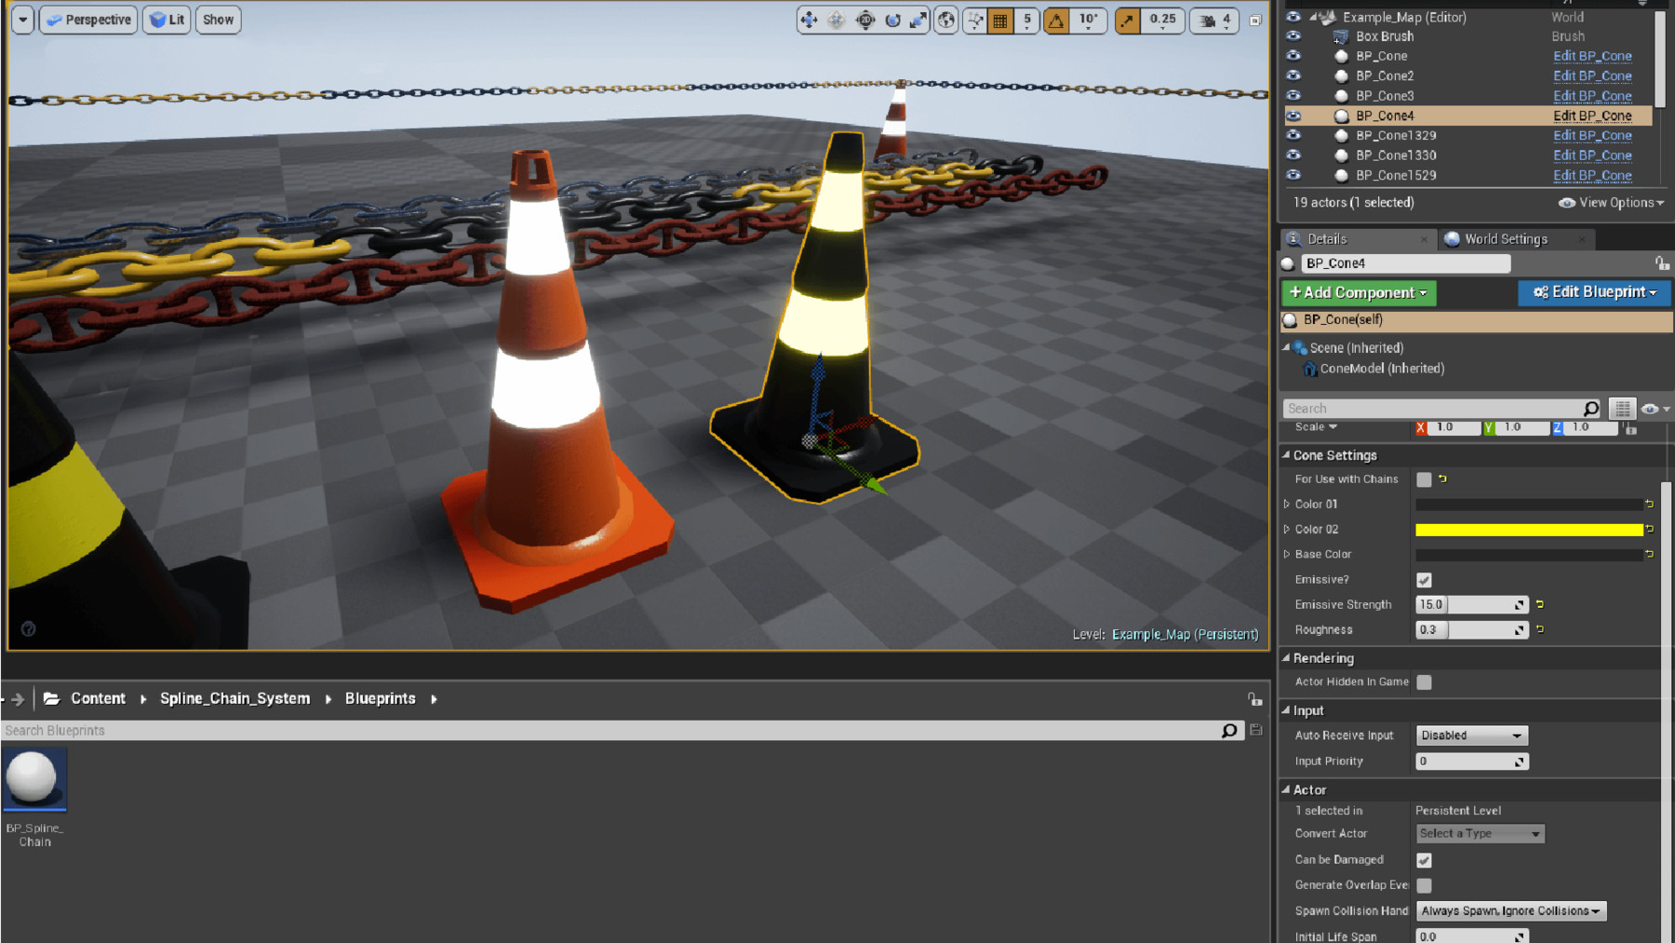Toggle visibility of BP_Cone1329 in World Outliner
The height and width of the screenshot is (943, 1675).
[x=1293, y=135]
